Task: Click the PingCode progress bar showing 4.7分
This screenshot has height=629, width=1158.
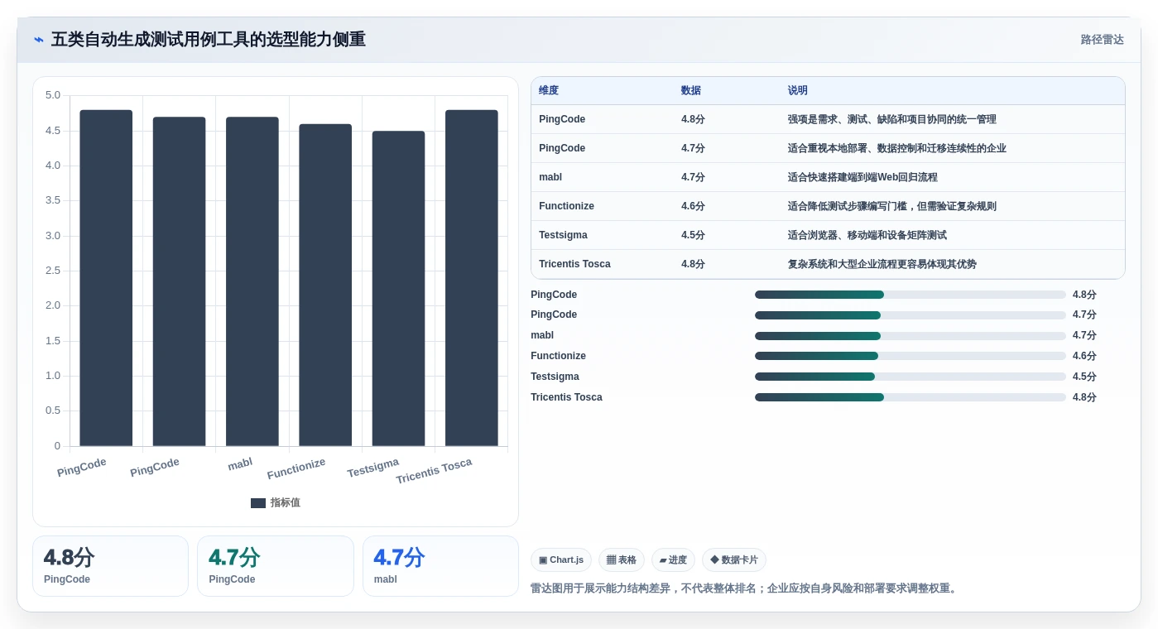Action: coord(911,315)
